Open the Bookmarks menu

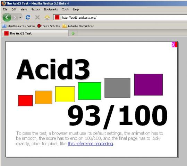click(51, 9)
